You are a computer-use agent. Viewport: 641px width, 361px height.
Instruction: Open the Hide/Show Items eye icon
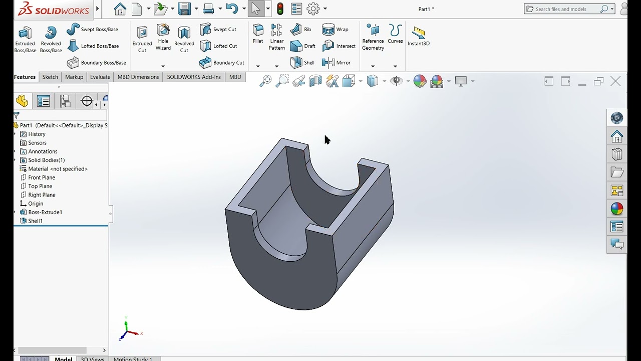point(397,81)
